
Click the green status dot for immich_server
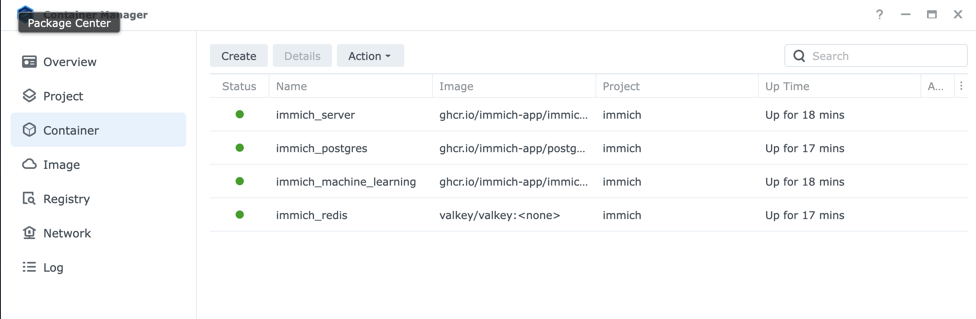tap(240, 115)
